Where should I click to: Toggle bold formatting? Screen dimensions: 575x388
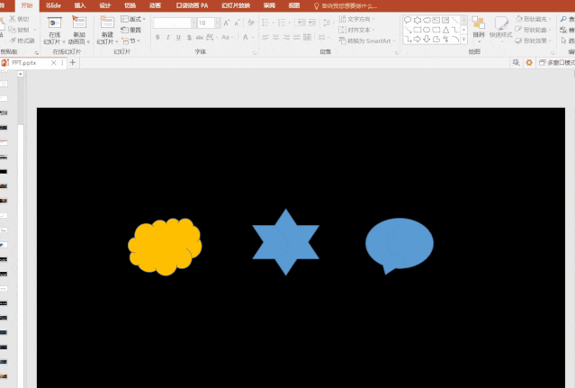click(x=157, y=38)
